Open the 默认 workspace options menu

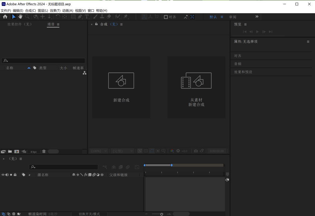tap(222, 17)
